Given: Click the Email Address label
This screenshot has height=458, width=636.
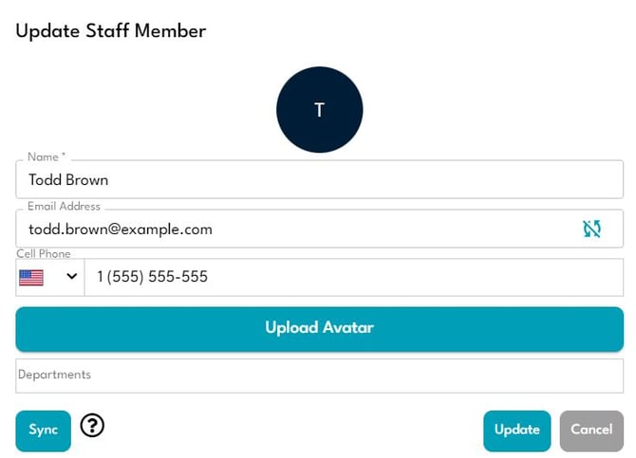Looking at the screenshot, I should coord(64,206).
